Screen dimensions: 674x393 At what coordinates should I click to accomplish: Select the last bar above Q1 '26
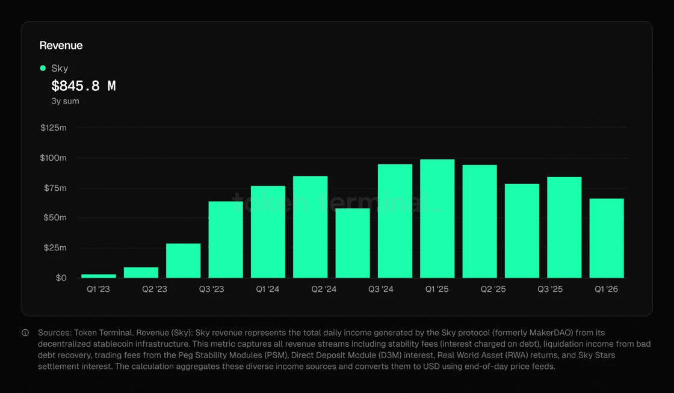click(607, 238)
